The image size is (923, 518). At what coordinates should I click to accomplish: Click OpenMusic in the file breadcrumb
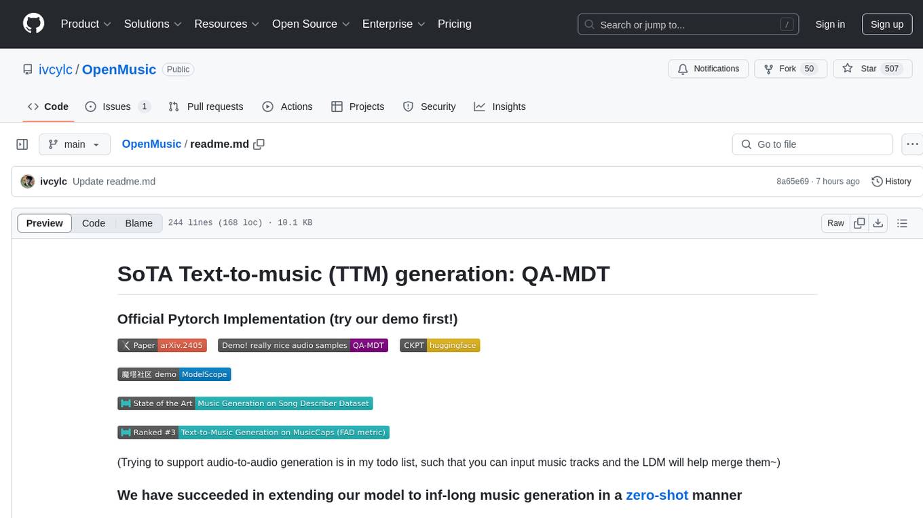[151, 144]
